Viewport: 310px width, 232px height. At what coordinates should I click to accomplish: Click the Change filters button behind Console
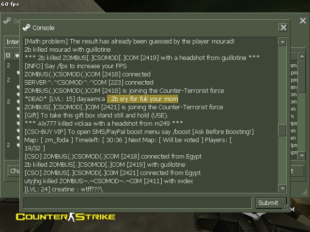click(14, 171)
